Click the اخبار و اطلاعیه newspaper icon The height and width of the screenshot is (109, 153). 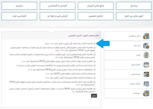point(146,36)
